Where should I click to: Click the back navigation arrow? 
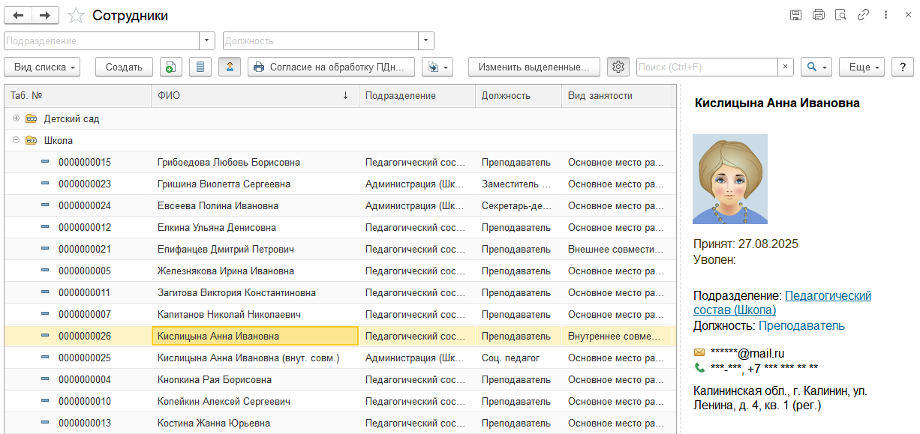[x=18, y=15]
